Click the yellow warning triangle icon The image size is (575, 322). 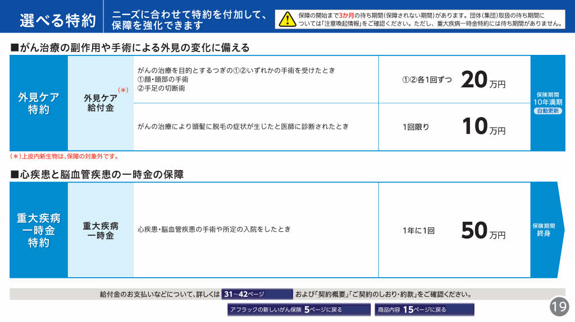tap(287, 19)
